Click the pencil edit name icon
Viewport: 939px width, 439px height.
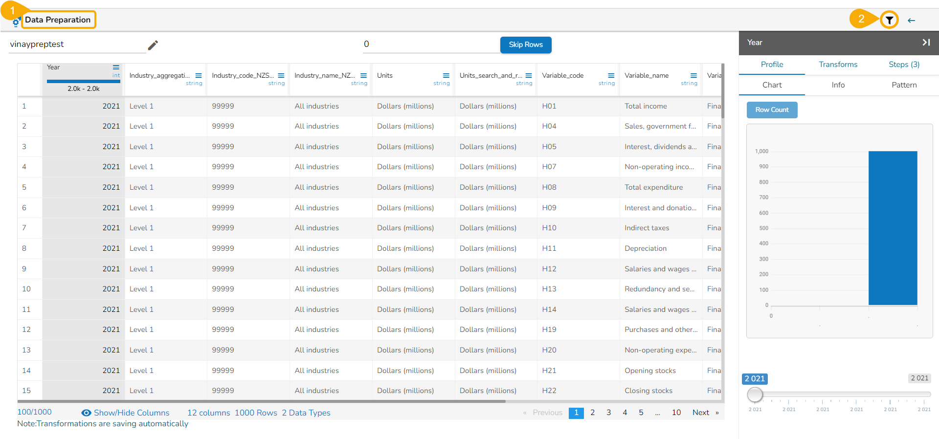click(x=153, y=45)
